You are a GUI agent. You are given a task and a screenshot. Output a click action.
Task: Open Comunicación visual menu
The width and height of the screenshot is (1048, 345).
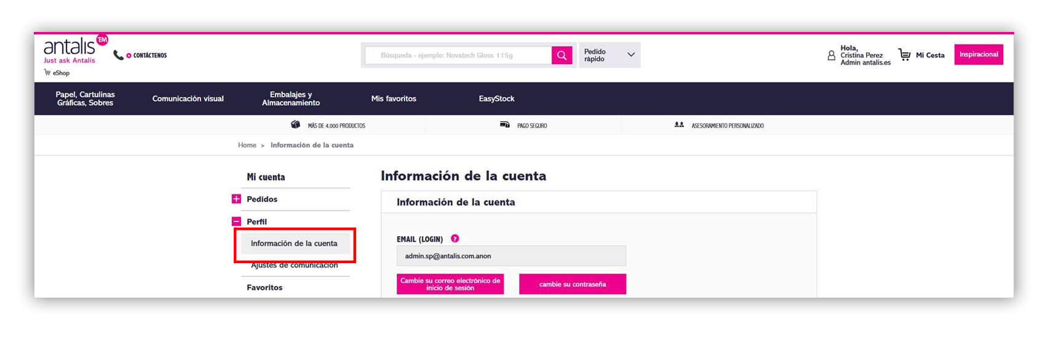(x=188, y=98)
